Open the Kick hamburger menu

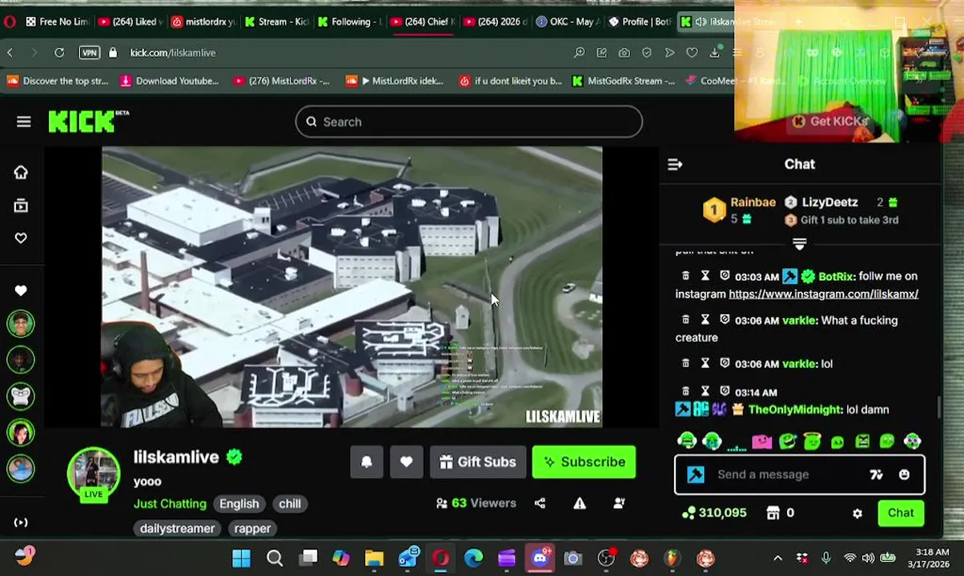pyautogui.click(x=23, y=122)
